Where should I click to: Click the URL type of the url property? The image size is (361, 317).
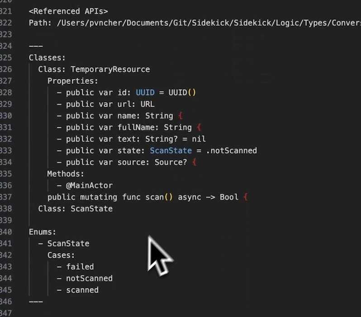147,104
